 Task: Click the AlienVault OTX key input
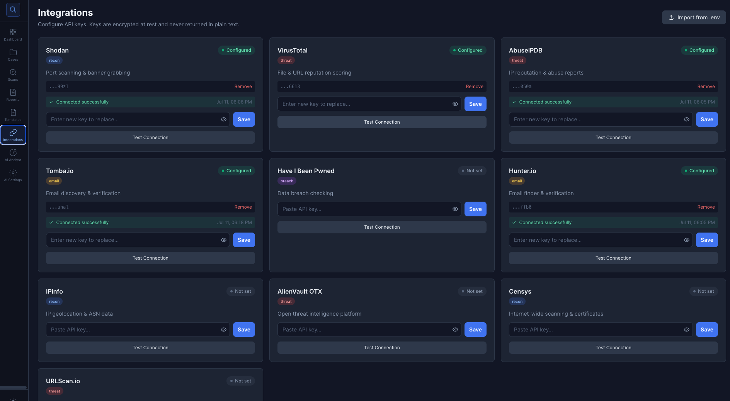(369, 330)
